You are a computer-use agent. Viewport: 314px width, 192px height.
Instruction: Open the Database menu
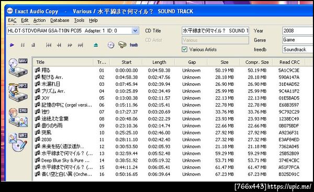[60, 20]
